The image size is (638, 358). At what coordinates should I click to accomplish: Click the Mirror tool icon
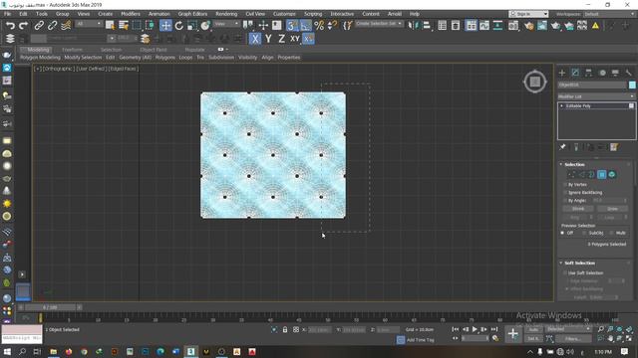413,26
